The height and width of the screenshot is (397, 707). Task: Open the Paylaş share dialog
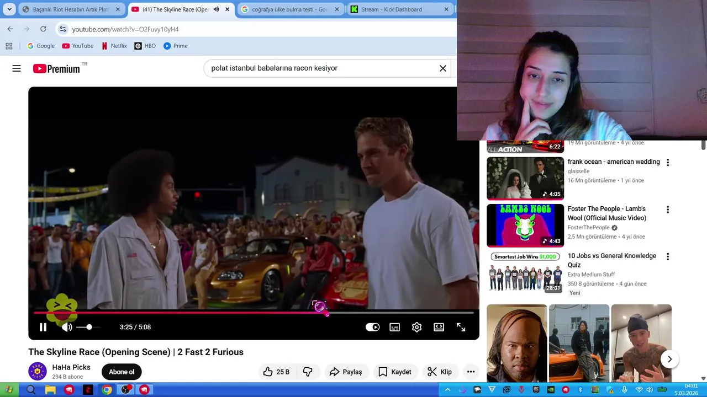click(x=346, y=372)
